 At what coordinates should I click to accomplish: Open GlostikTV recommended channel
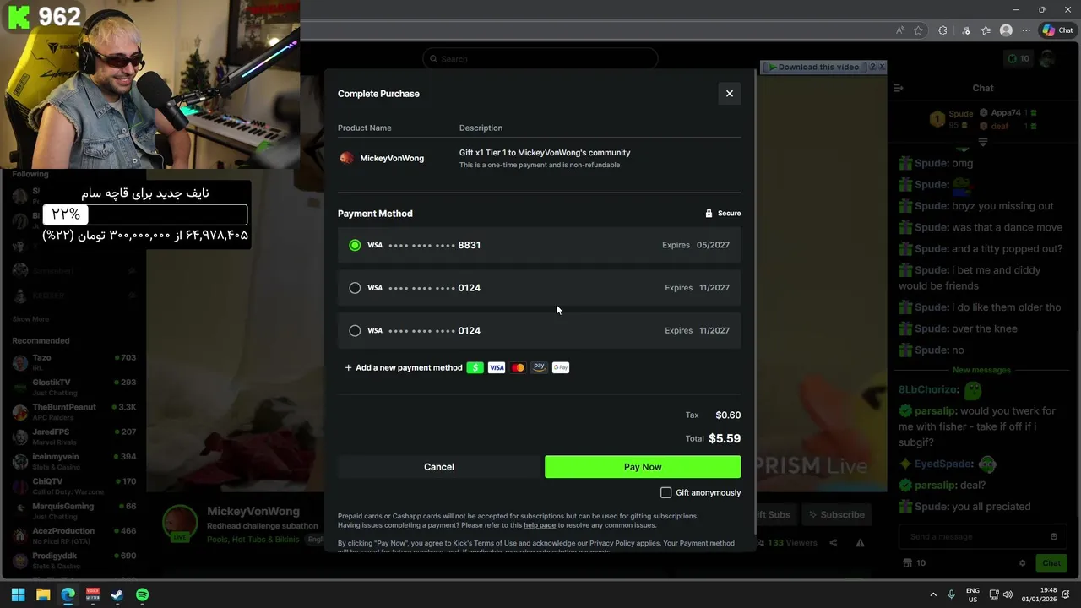[x=73, y=387]
